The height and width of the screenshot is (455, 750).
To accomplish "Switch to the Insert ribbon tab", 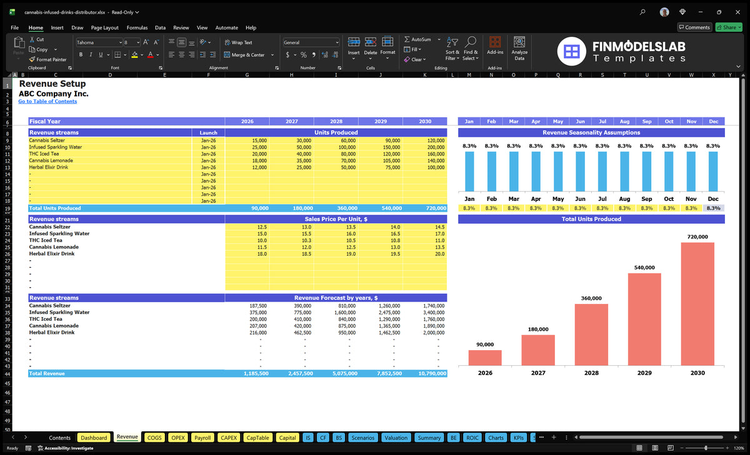I will coord(57,27).
